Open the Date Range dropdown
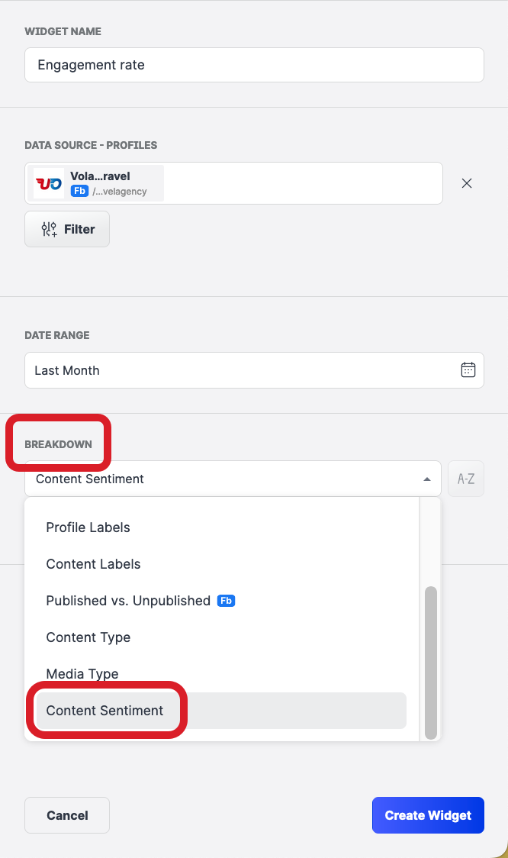508x858 pixels. click(254, 369)
